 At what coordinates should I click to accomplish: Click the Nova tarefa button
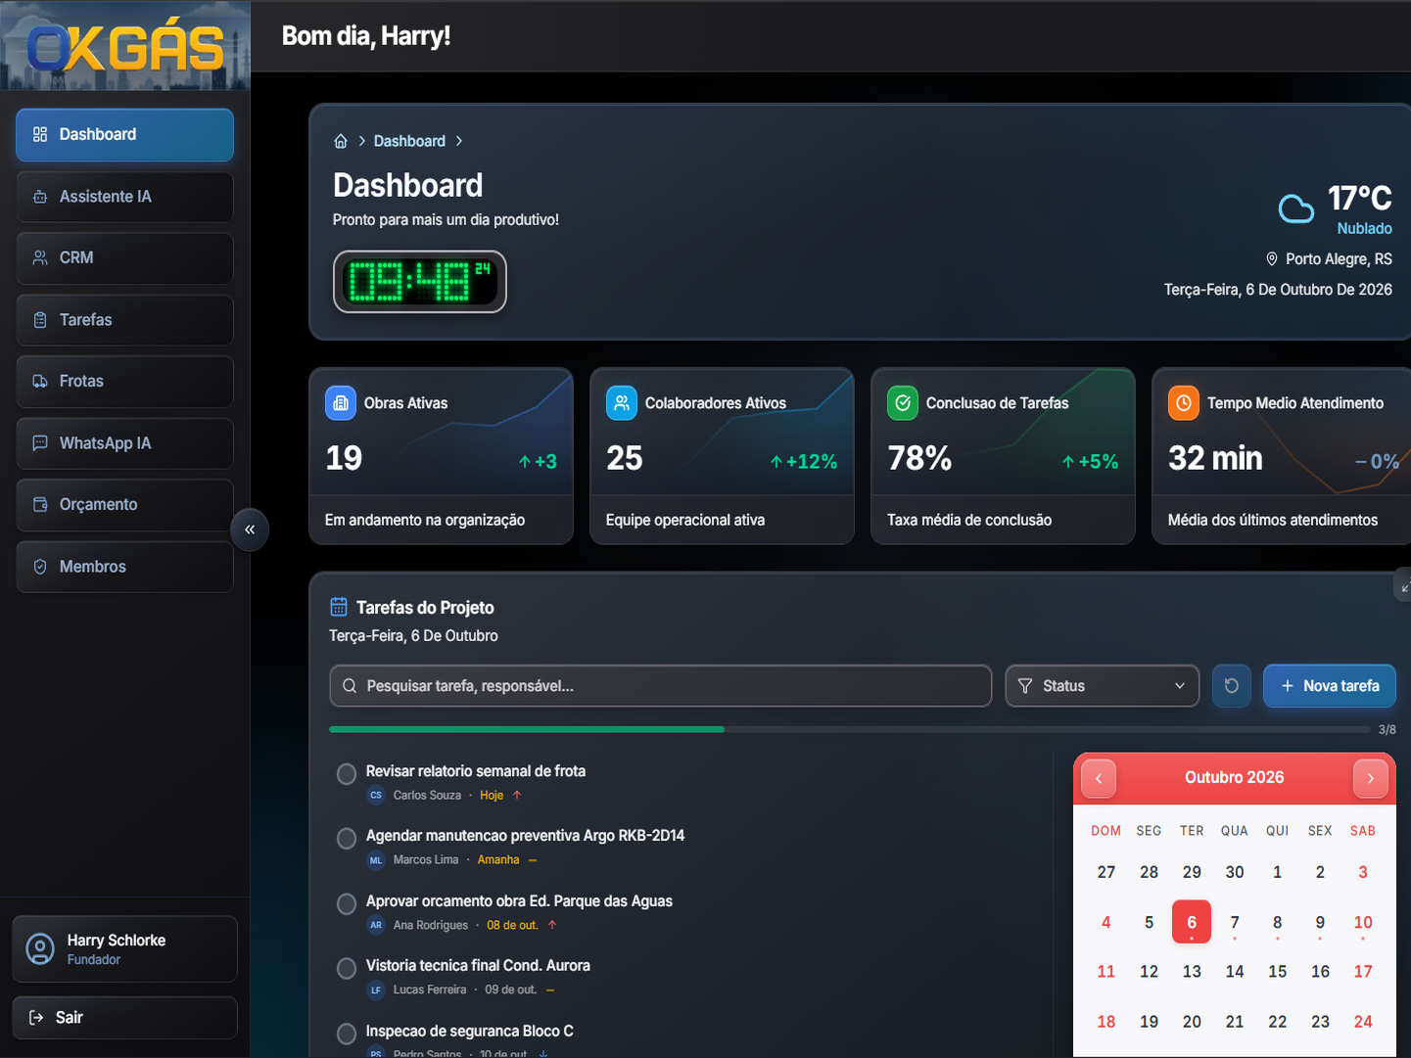click(1330, 686)
